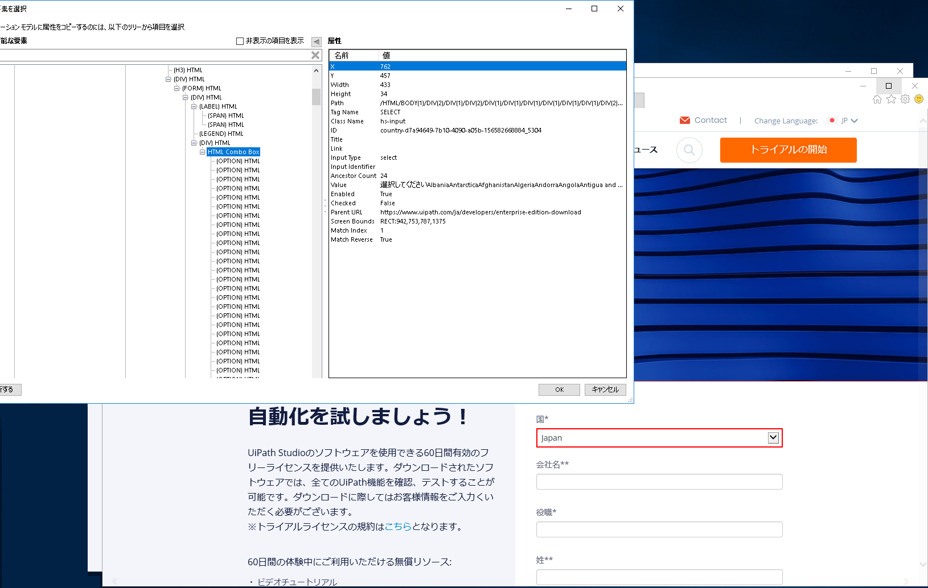Image resolution: width=928 pixels, height=588 pixels.
Task: Select the Path attribute row
Action: click(478, 103)
